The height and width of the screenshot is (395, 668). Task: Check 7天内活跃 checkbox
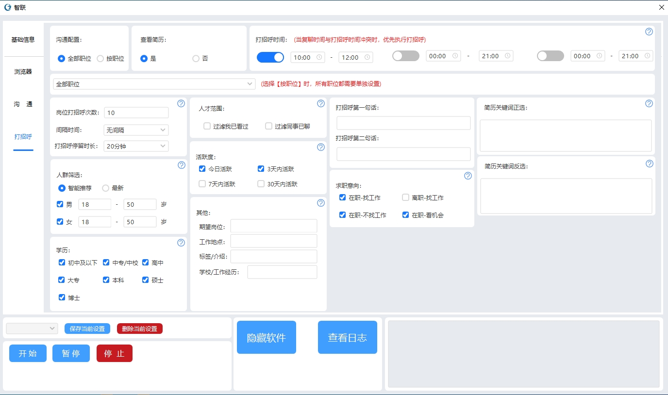pos(202,184)
